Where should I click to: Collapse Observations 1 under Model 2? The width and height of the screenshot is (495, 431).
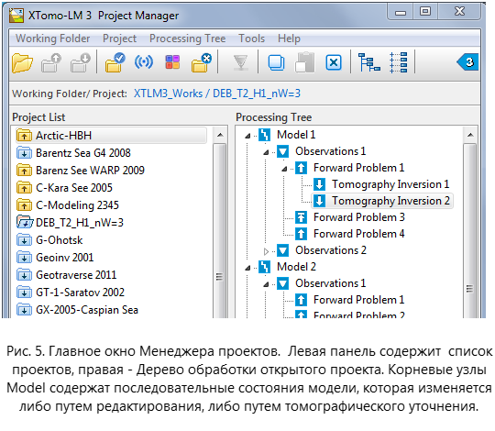coord(266,284)
